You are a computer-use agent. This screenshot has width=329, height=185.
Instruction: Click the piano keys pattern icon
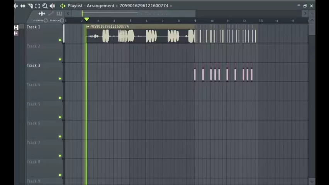[59, 13]
